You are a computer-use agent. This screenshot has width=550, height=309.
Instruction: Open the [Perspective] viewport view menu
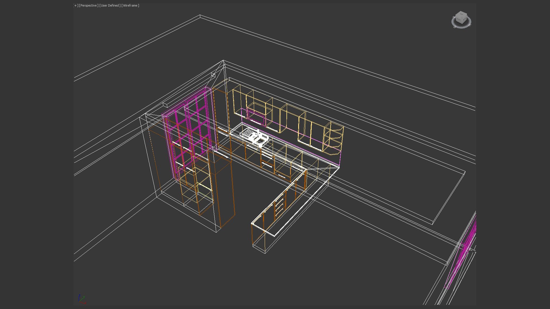tap(89, 5)
